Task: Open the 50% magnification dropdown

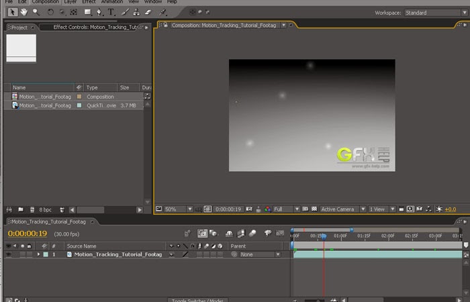Action: pos(179,209)
